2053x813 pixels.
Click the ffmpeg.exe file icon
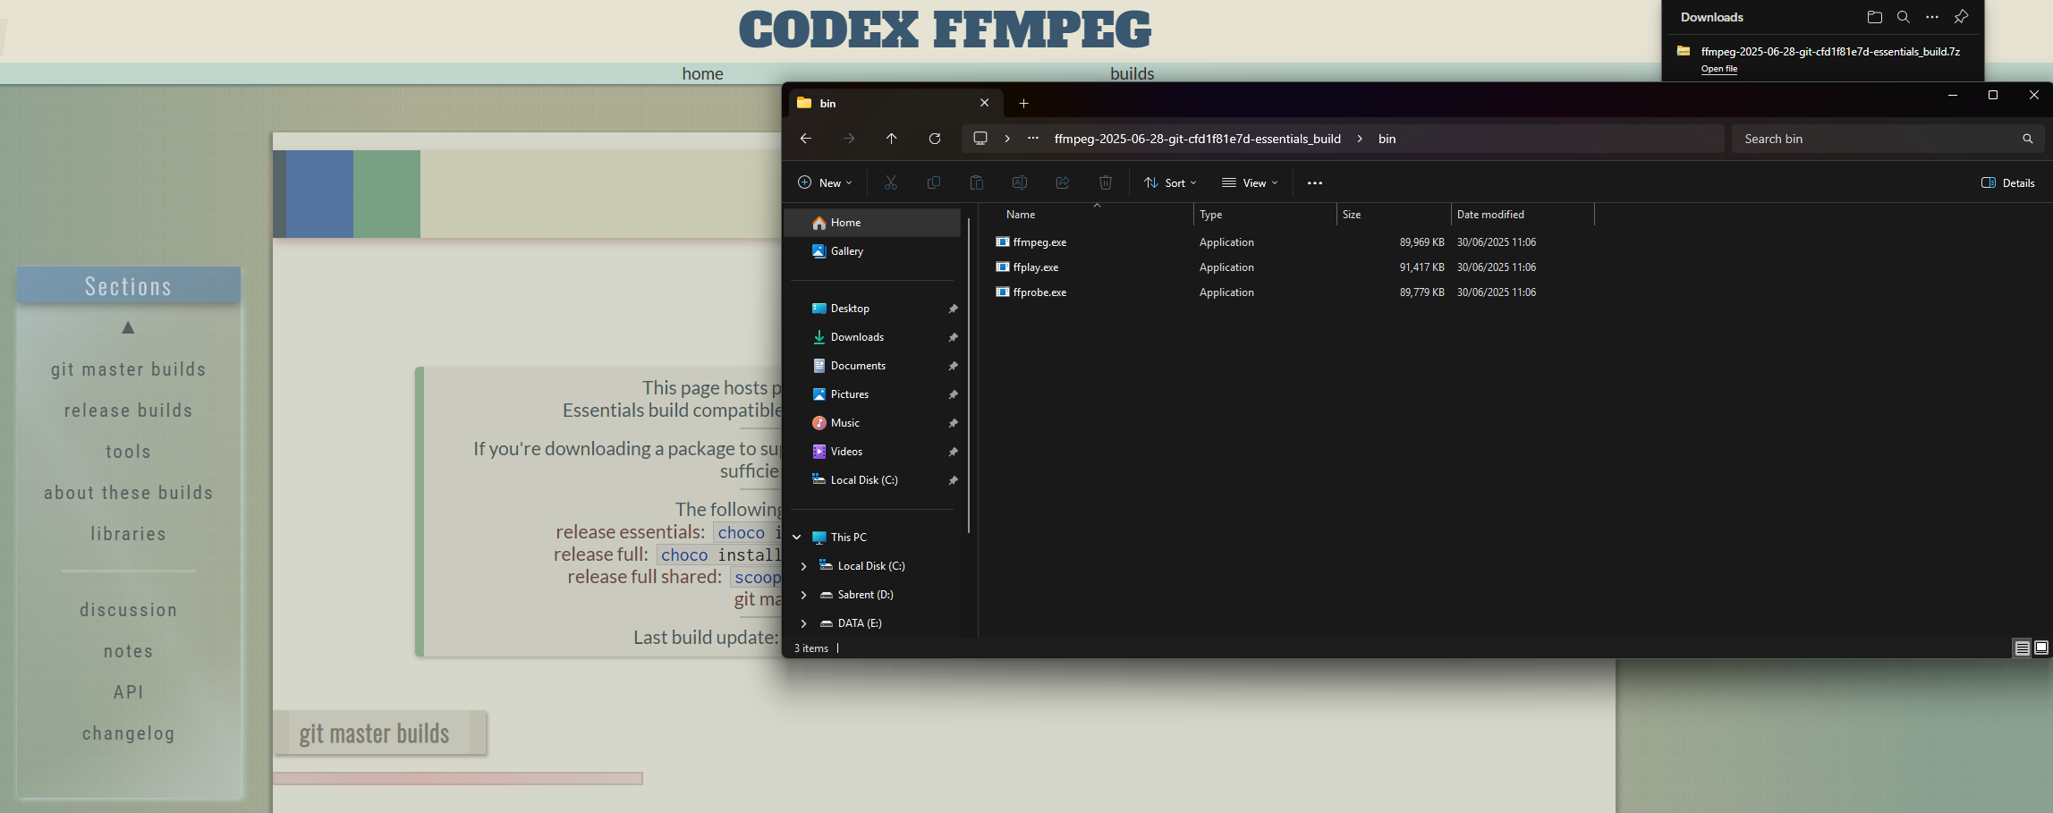tap(1003, 242)
